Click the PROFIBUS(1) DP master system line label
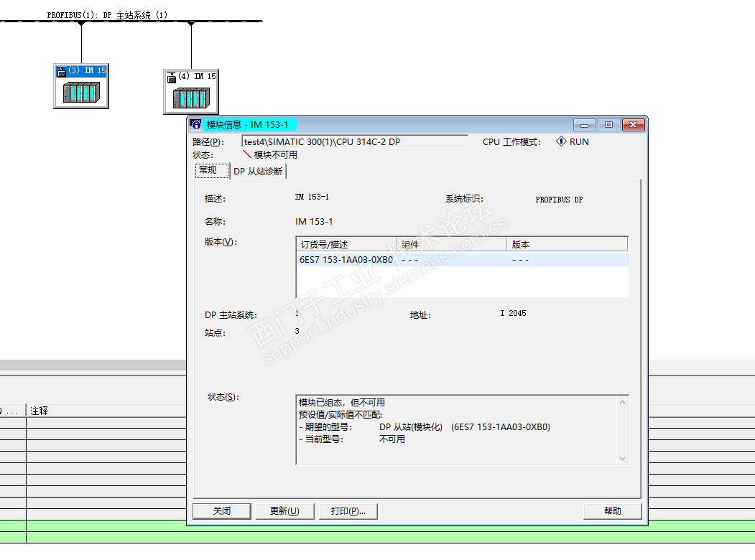The width and height of the screenshot is (755, 560). (x=107, y=15)
